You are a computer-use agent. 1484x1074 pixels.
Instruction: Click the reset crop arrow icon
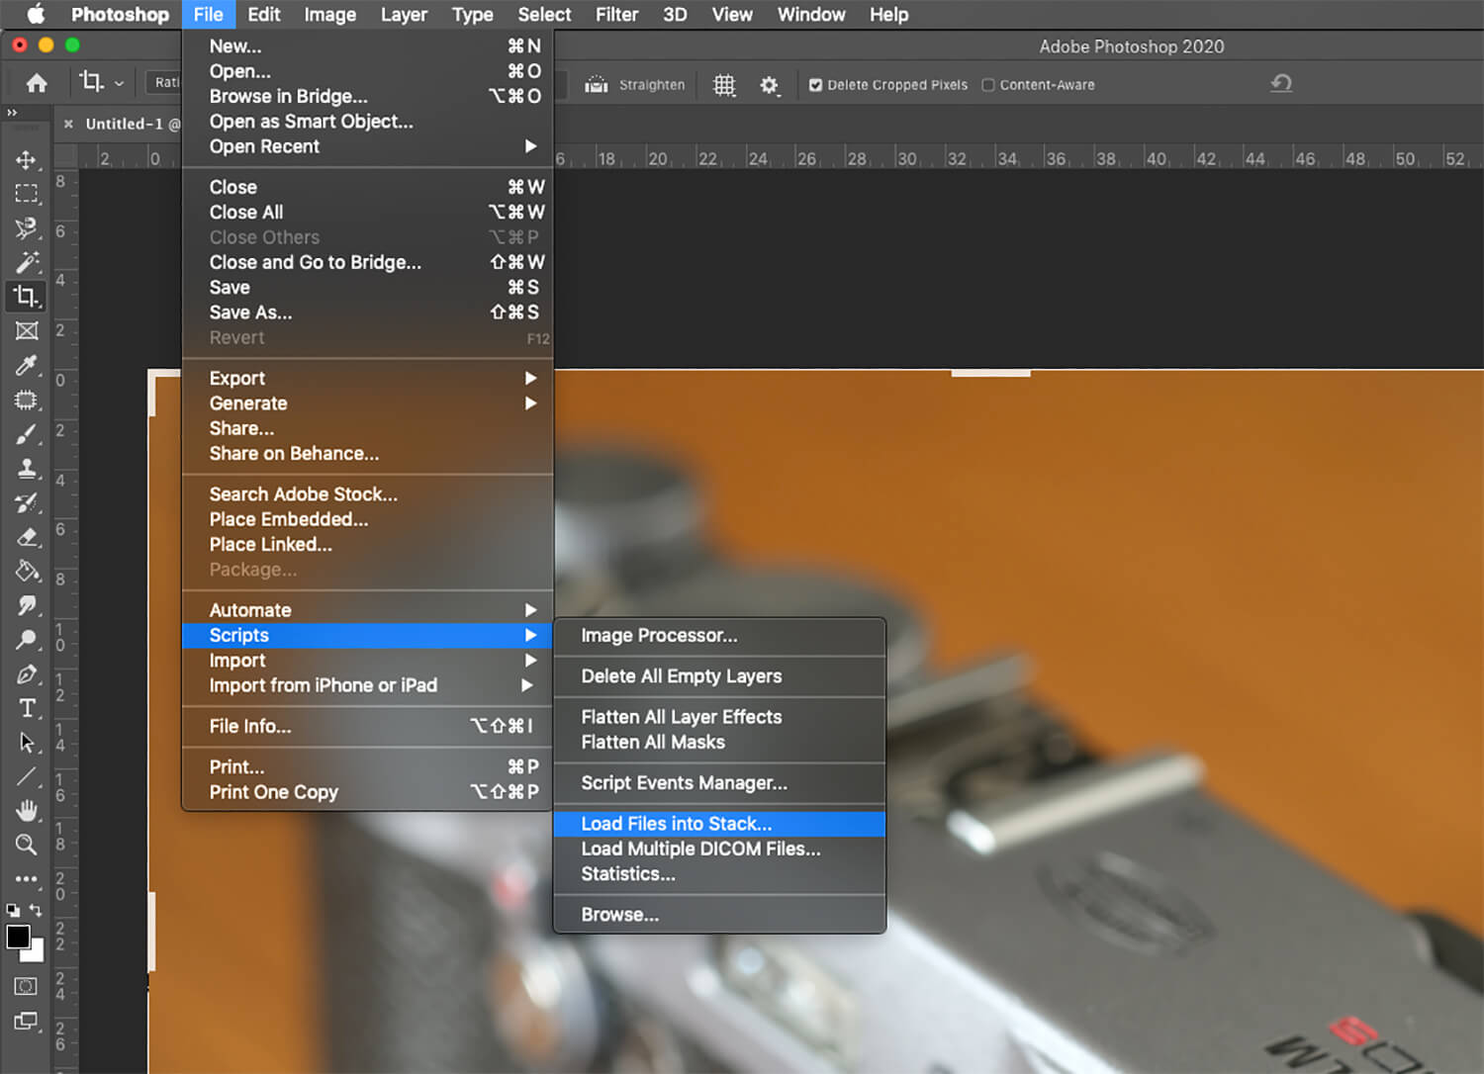click(x=1281, y=84)
